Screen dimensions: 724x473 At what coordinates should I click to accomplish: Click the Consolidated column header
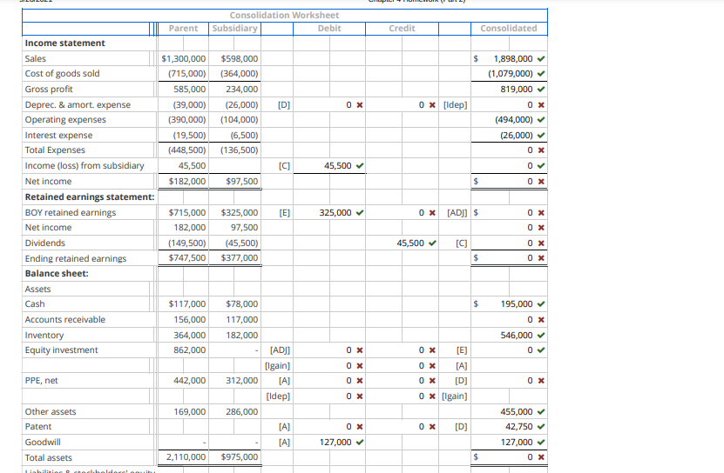click(x=509, y=28)
